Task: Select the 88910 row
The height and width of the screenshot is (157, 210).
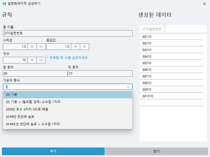Action: click(x=171, y=90)
